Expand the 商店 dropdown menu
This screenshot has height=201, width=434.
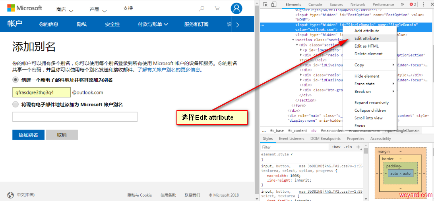(x=64, y=10)
